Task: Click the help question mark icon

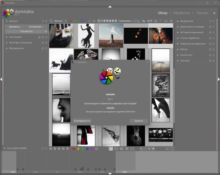Action: click(x=161, y=21)
